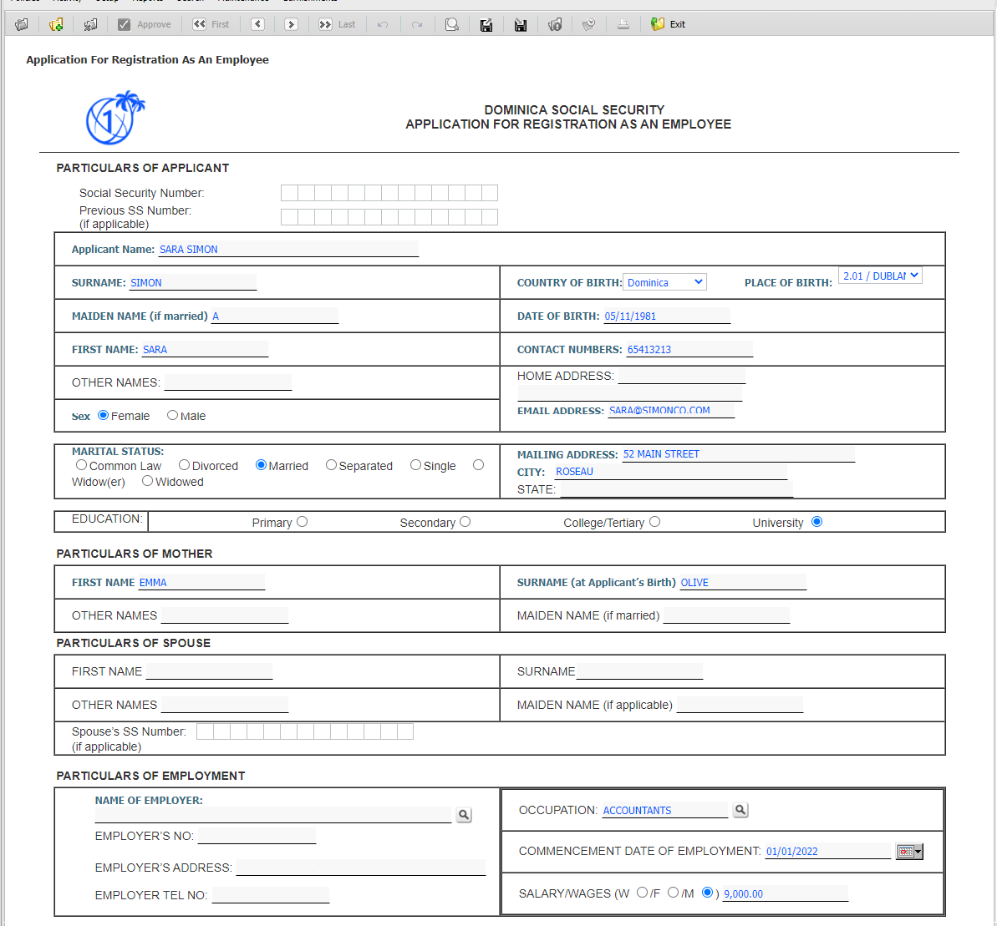The image size is (997, 926).
Task: Open calendar picker for commencement date
Action: 909,852
